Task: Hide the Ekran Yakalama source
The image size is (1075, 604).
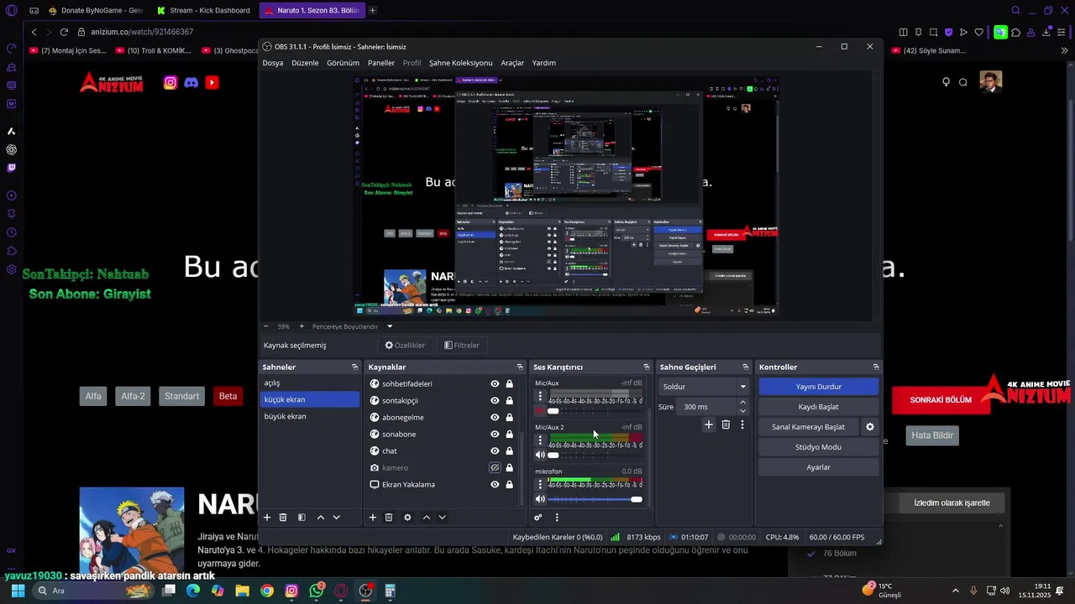Action: point(495,484)
